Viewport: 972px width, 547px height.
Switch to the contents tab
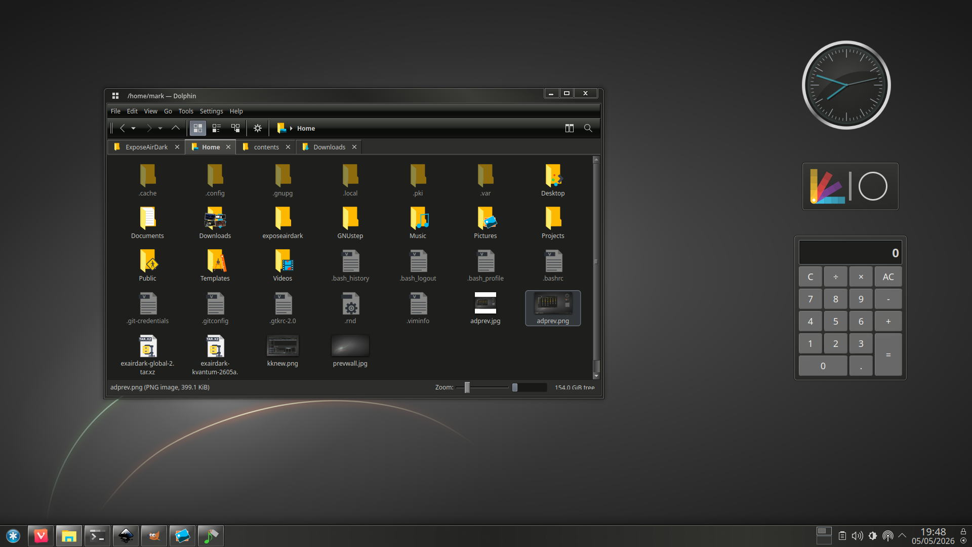point(266,147)
